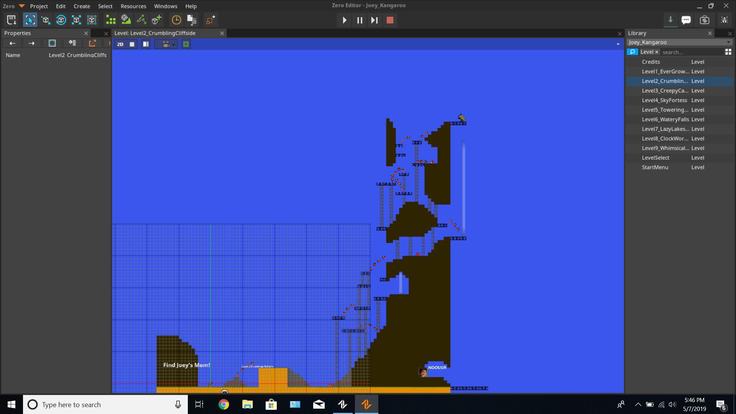Open the camera options dropdown
736x414 pixels.
pos(174,44)
